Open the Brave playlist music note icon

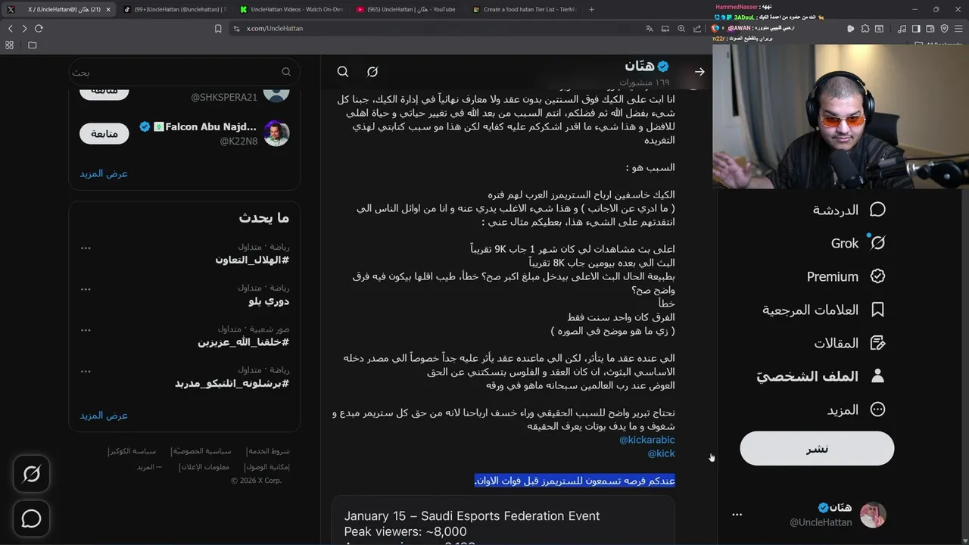point(902,29)
